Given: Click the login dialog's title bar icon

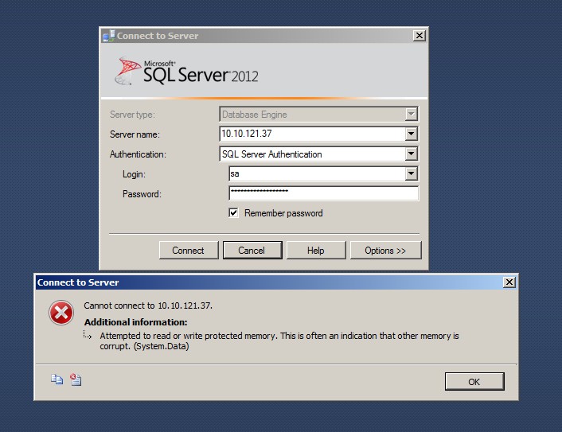Looking at the screenshot, I should (x=108, y=36).
